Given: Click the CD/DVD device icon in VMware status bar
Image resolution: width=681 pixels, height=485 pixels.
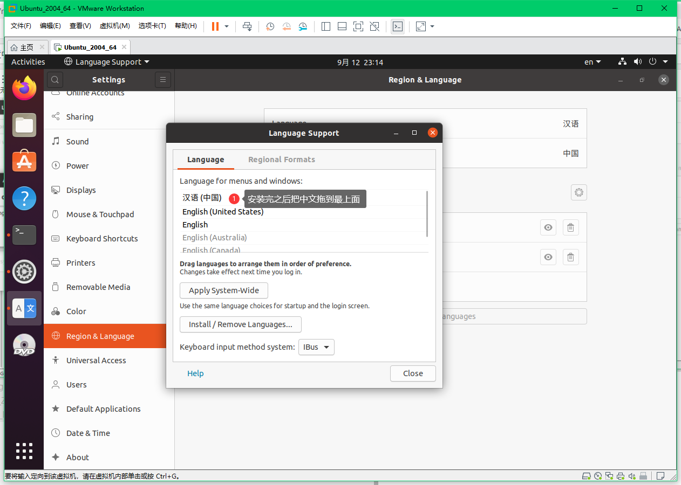Looking at the screenshot, I should 598,476.
